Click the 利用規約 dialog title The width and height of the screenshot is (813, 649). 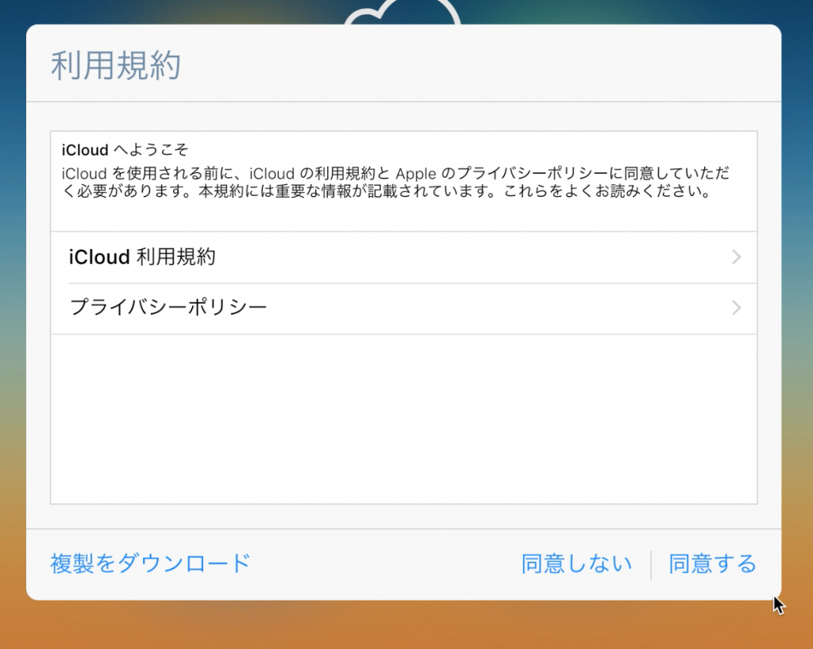click(x=116, y=66)
